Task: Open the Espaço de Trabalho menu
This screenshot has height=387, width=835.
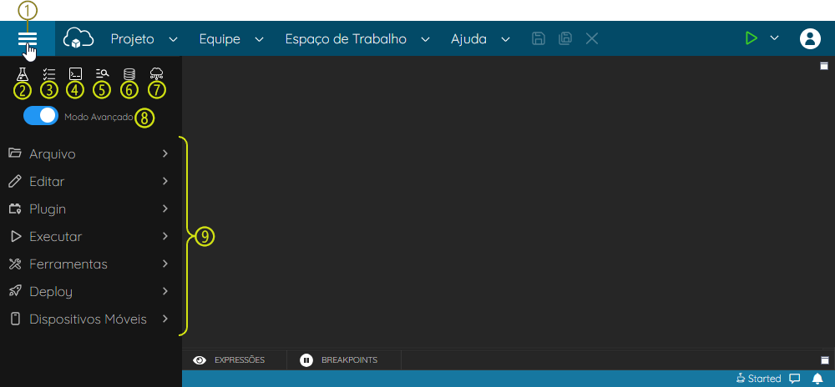Action: click(346, 39)
